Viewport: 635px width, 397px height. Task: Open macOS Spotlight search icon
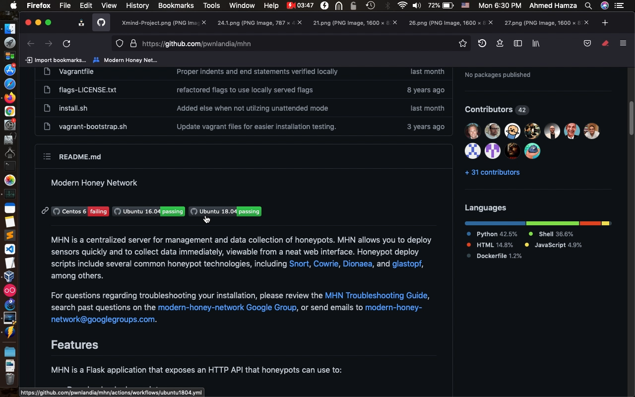(x=588, y=6)
